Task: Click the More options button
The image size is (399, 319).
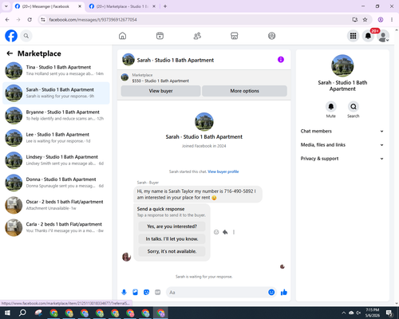Action: 244,91
